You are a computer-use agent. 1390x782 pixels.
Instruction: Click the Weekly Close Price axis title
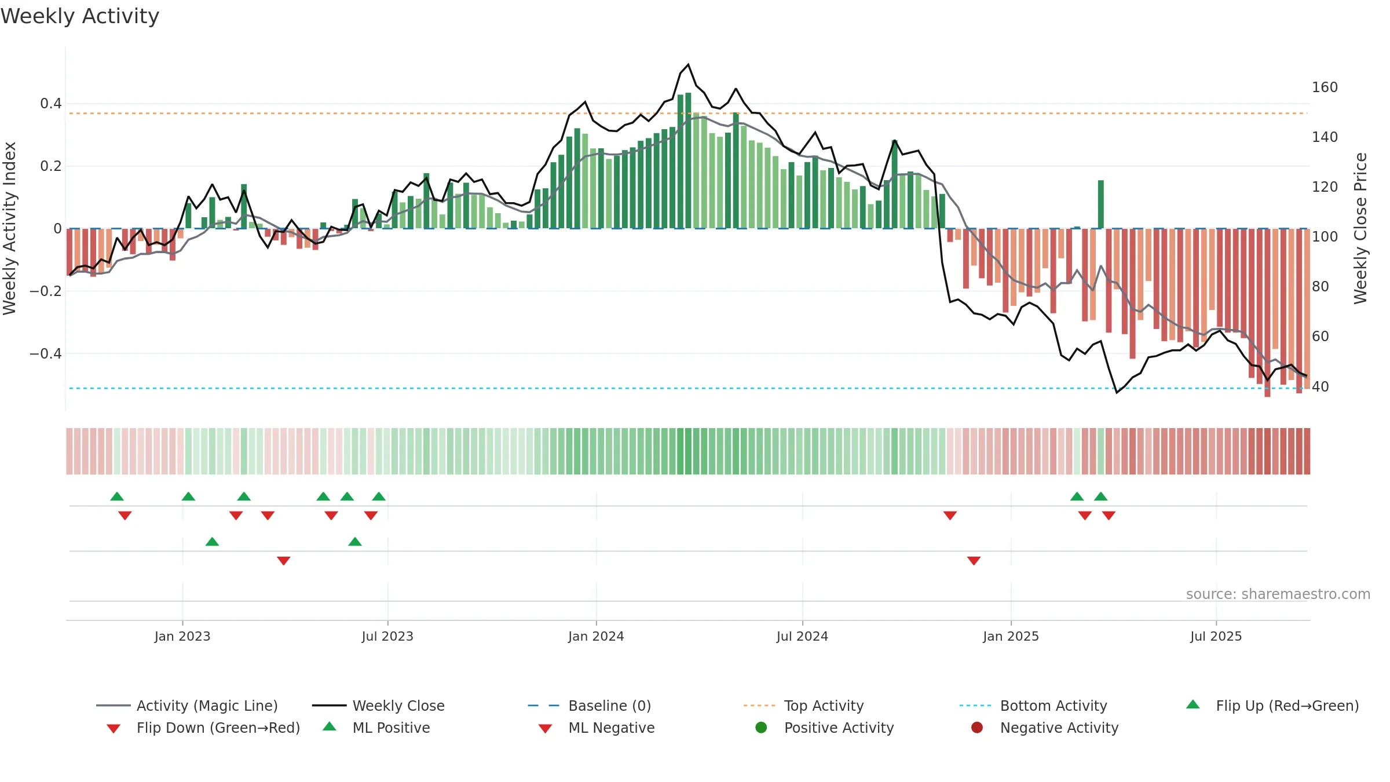pos(1360,228)
